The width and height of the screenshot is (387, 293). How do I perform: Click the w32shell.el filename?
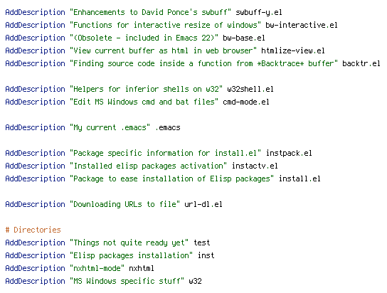pos(250,90)
